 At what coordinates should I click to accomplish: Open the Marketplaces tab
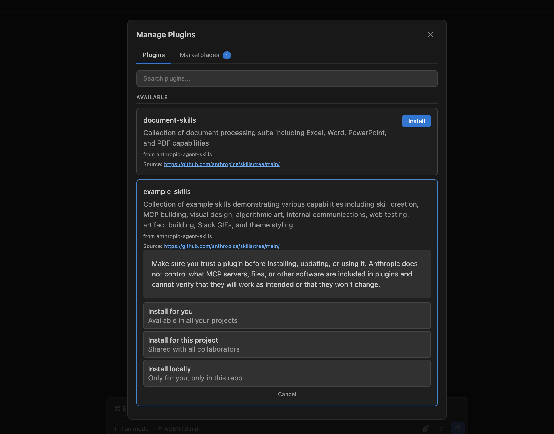[199, 55]
